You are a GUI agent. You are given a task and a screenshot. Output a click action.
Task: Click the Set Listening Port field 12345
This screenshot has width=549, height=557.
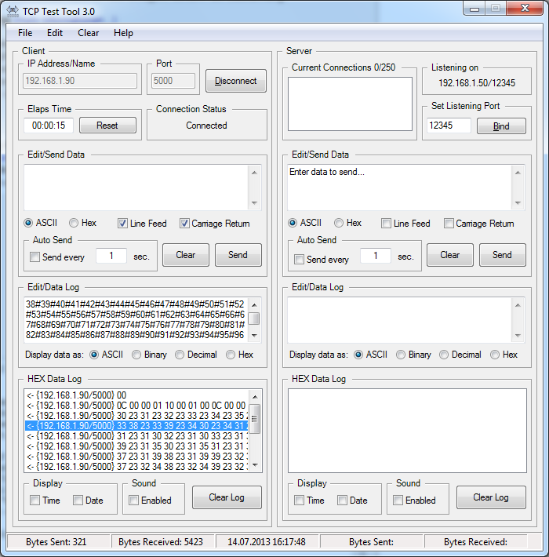(x=449, y=126)
